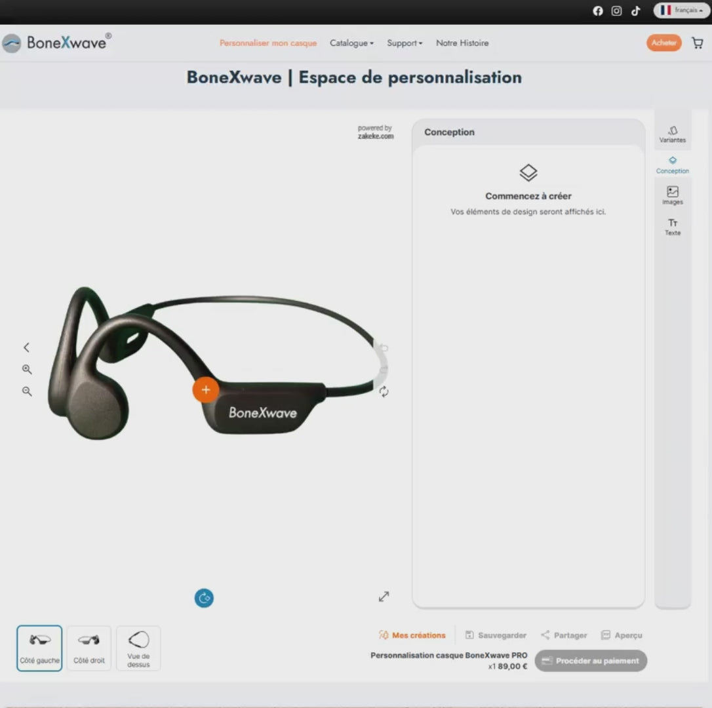Click the blue reset rotation icon
712x708 pixels.
pos(204,598)
